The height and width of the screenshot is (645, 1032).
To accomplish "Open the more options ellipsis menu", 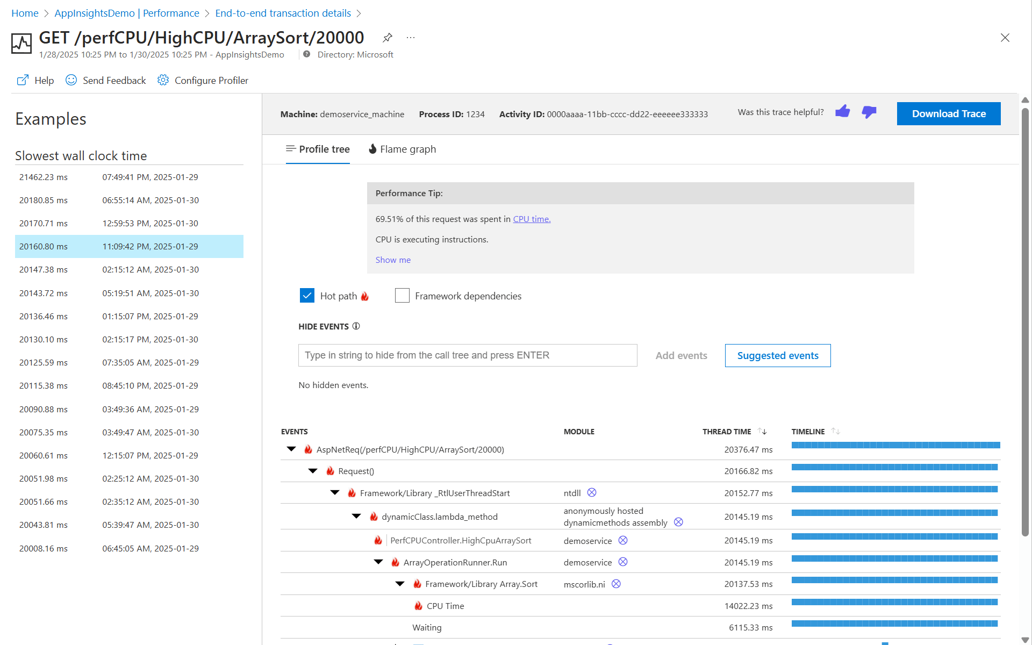I will point(411,38).
